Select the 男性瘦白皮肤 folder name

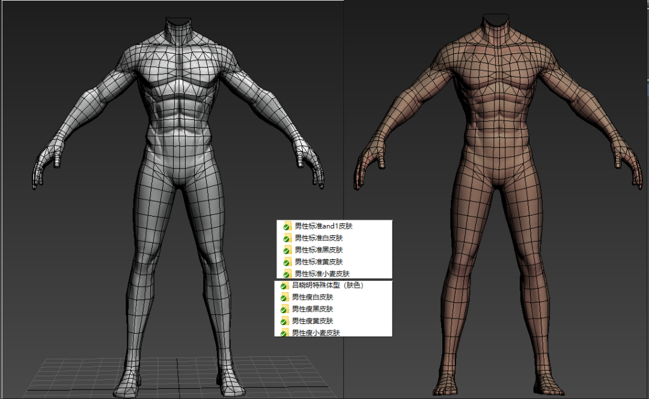[x=312, y=297]
